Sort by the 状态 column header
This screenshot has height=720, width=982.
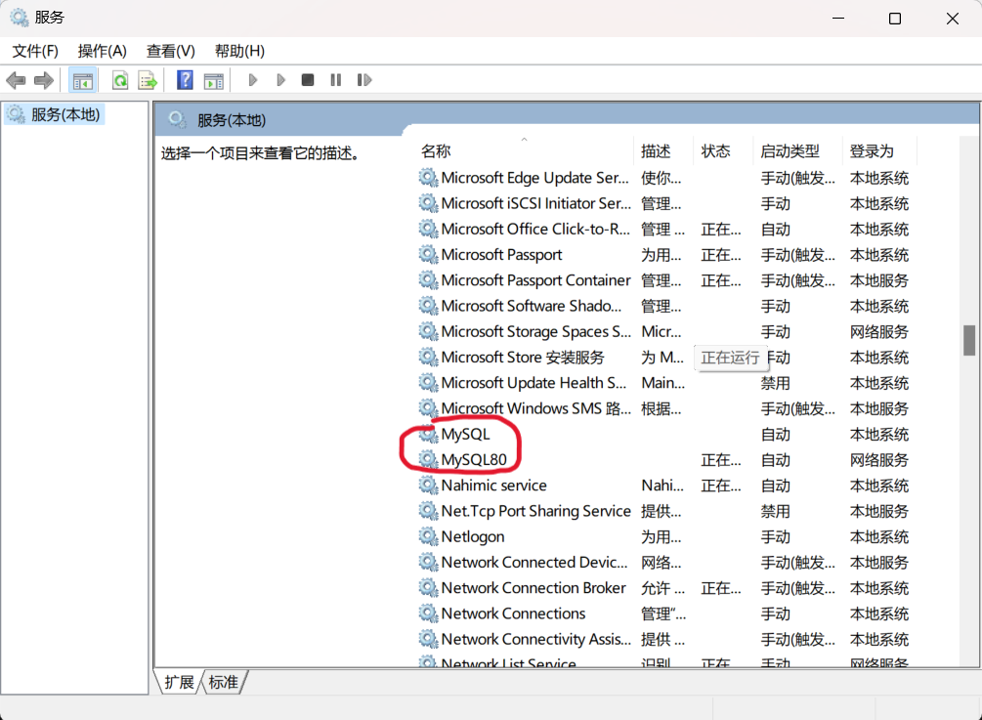coord(723,150)
